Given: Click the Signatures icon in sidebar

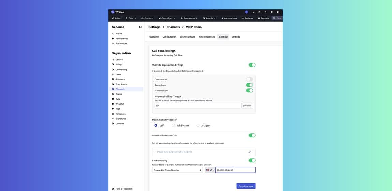Looking at the screenshot, I should [113, 119].
